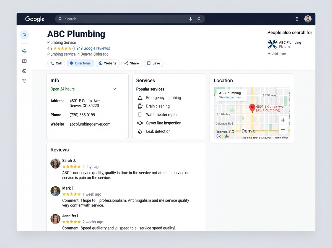Click the Popular services subheading

(x=150, y=89)
